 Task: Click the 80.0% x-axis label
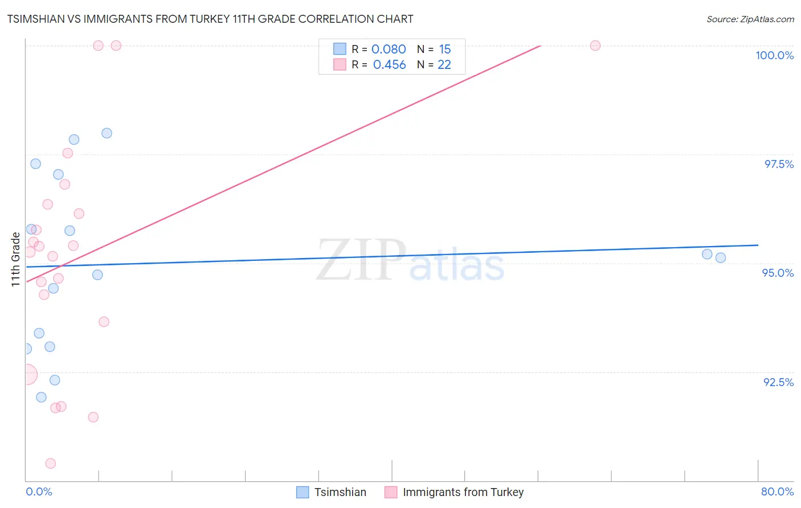click(777, 491)
